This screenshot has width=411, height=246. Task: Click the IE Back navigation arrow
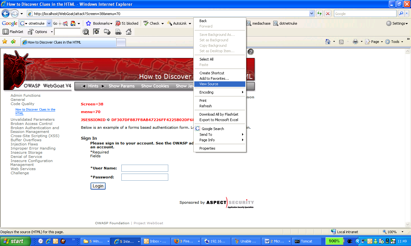5,13
